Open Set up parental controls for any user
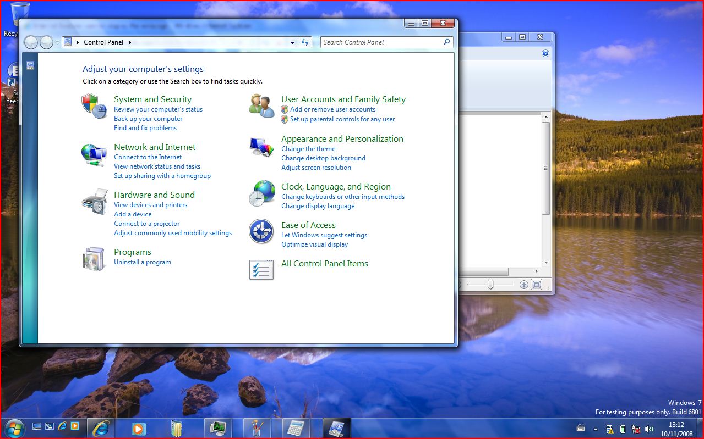This screenshot has width=704, height=439. pos(342,119)
